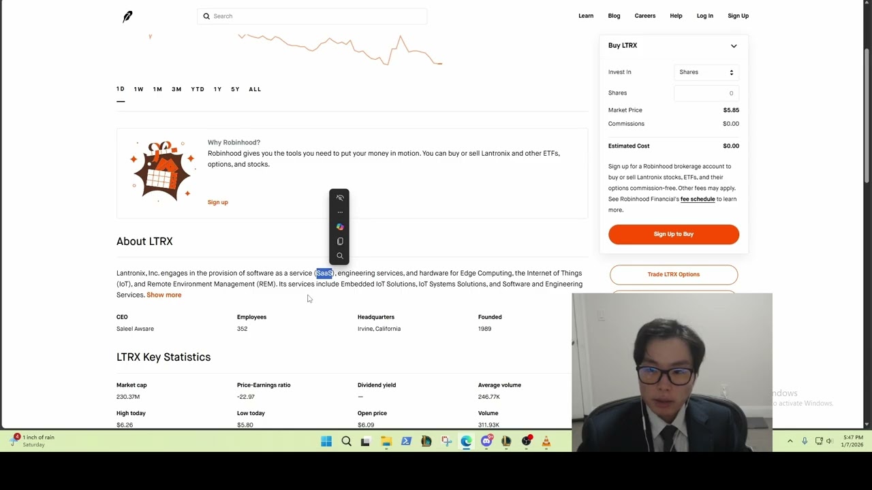This screenshot has width=872, height=490.
Task: Open Task View from the taskbar
Action: [365, 442]
